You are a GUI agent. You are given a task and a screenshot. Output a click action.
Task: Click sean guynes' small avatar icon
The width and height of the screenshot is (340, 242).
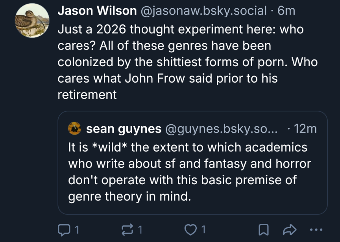75,128
